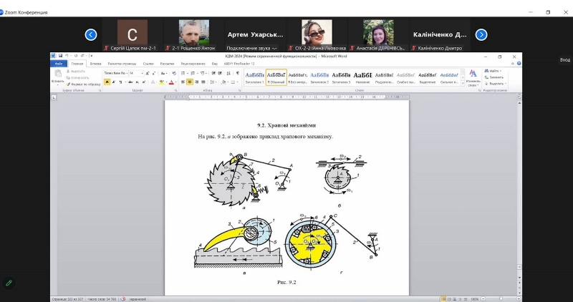573x302 pixels.
Task: Justify the paragraph text
Action: point(203,82)
